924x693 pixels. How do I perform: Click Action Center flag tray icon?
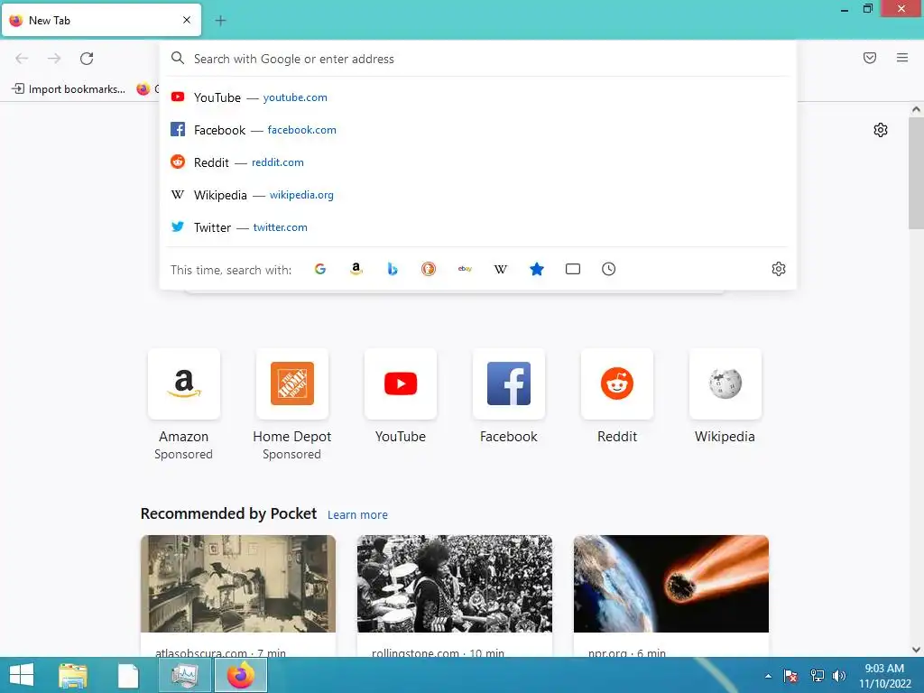click(x=790, y=676)
